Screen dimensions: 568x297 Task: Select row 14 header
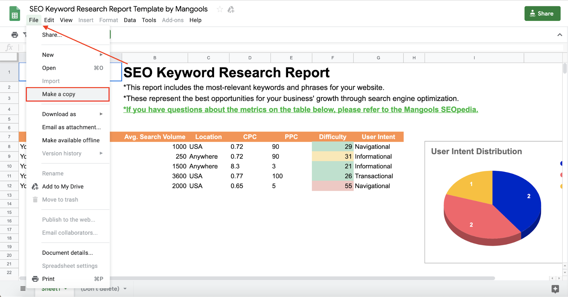coord(9,204)
